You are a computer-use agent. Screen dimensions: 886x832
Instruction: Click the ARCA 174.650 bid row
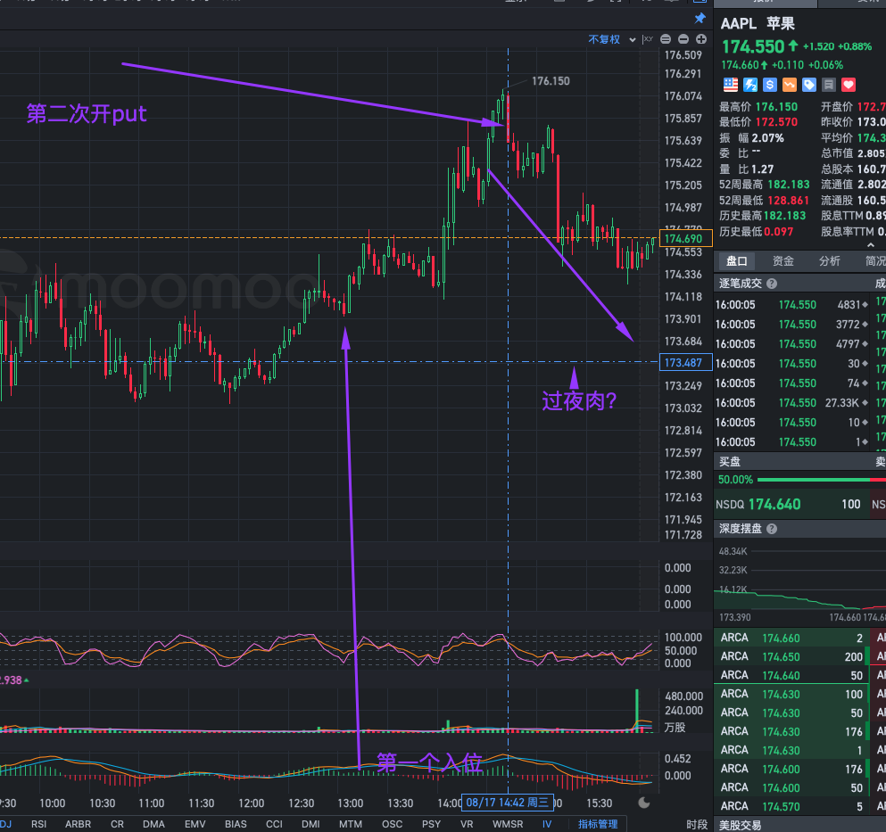click(x=790, y=656)
